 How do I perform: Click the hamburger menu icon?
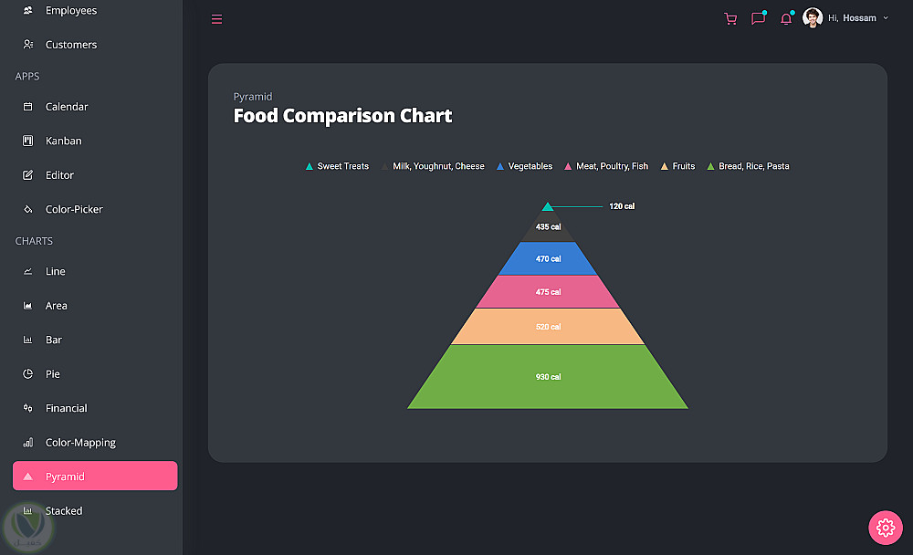[216, 19]
